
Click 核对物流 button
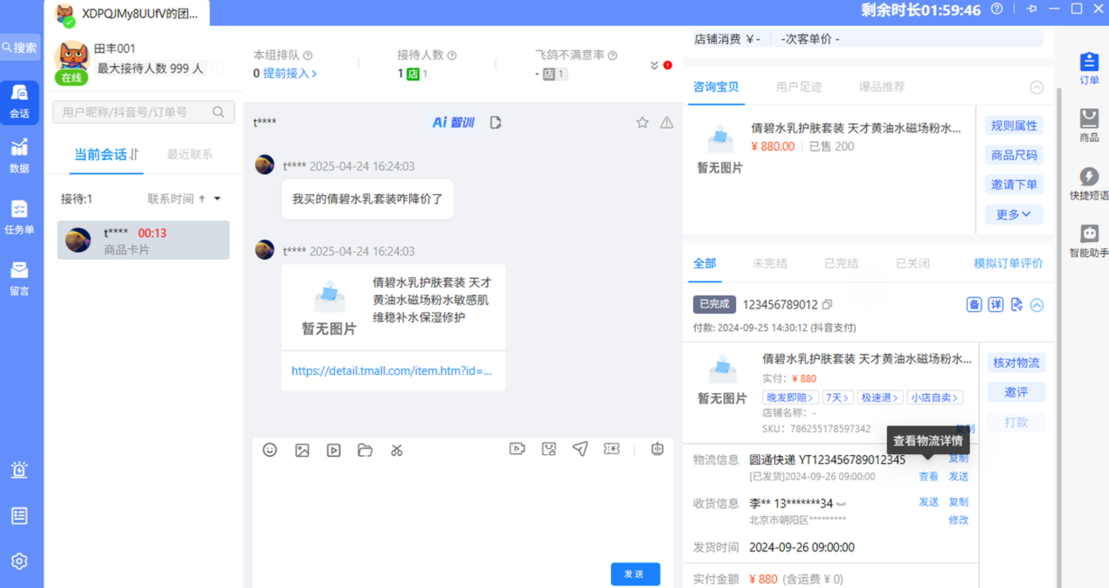point(1016,363)
